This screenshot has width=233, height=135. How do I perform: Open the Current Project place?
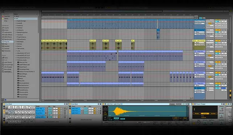tap(8, 65)
